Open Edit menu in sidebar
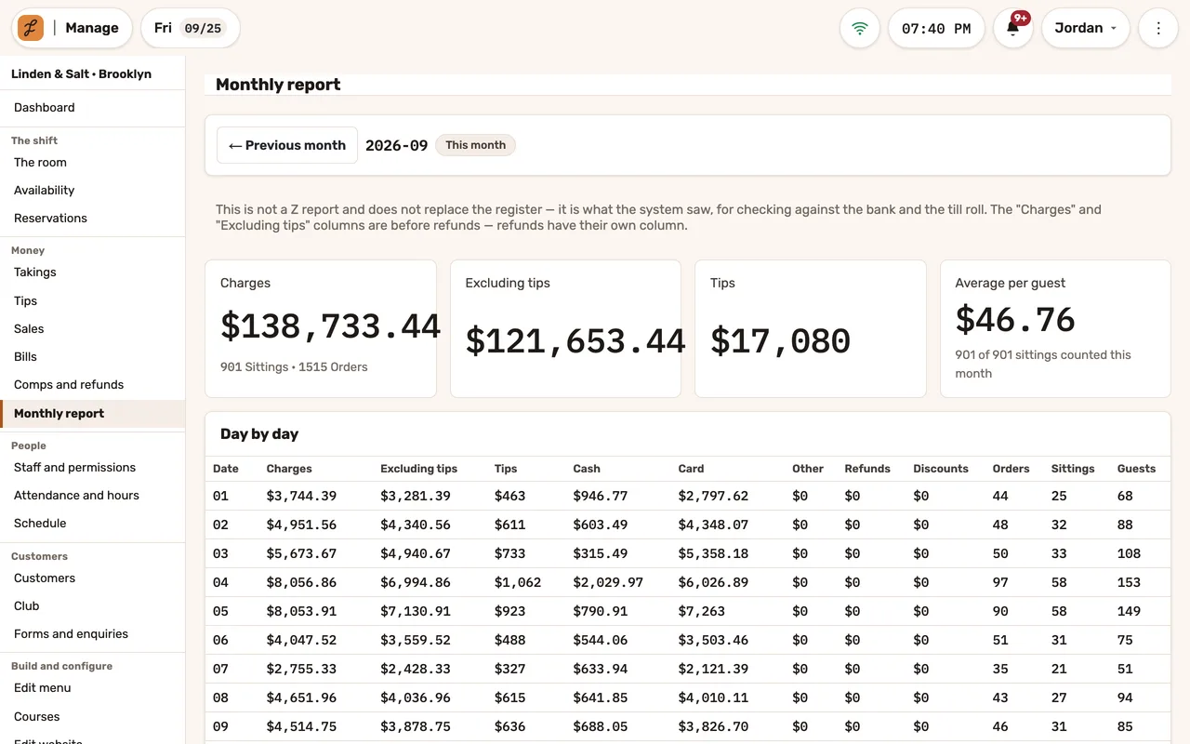This screenshot has width=1190, height=744. pyautogui.click(x=93, y=688)
